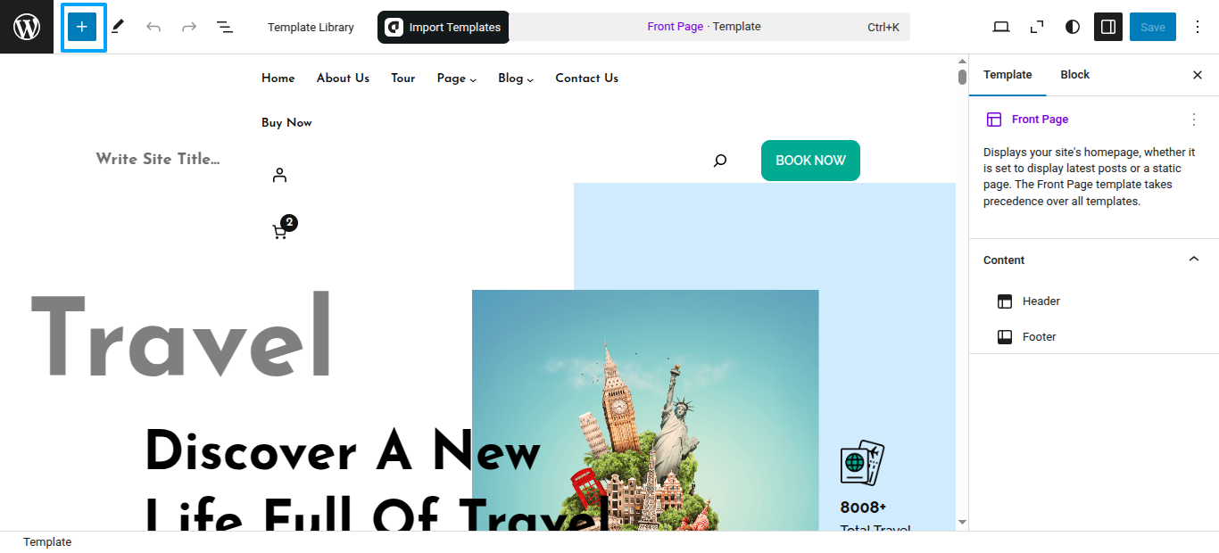Screen dimensions: 1219x553
Task: Toggle the Settings sidebar panel icon
Action: point(1108,27)
